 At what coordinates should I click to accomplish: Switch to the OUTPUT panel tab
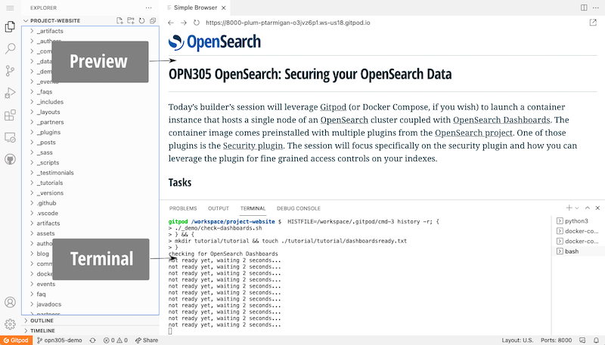(219, 208)
